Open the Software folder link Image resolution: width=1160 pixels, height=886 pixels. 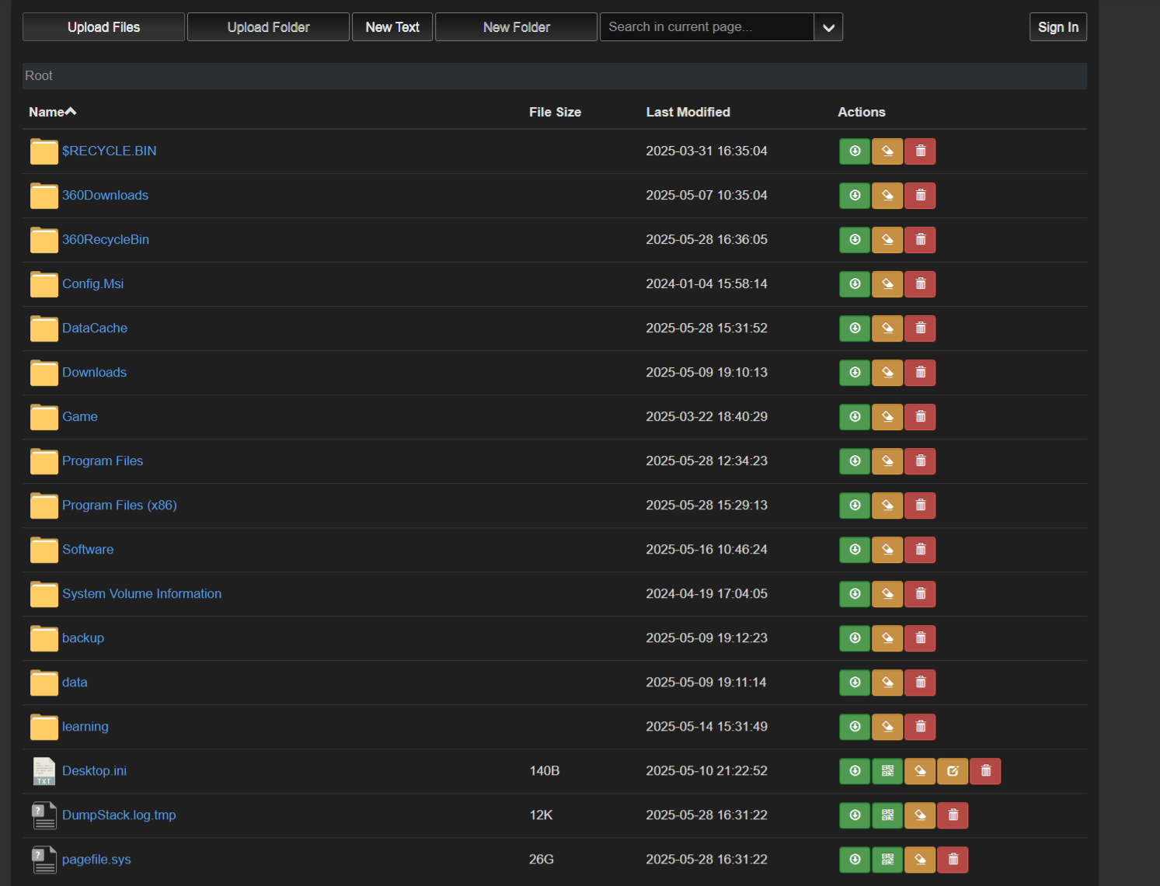[x=88, y=550]
